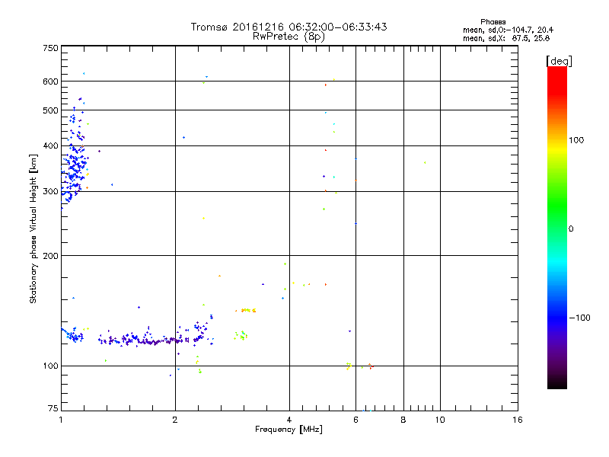
Task: Click the colorbar "0" degree label
Action: click(571, 229)
